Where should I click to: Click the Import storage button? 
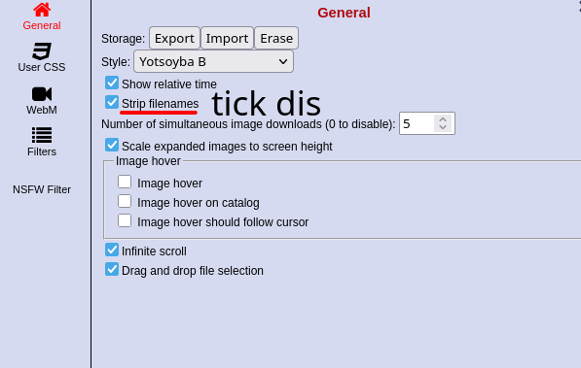227,38
